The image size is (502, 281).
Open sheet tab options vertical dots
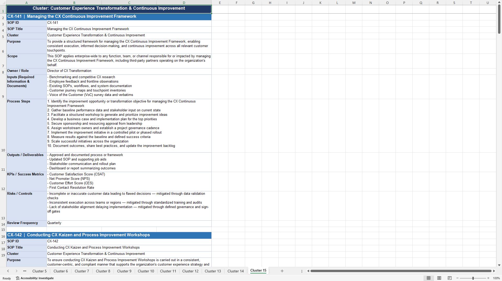tap(302, 271)
